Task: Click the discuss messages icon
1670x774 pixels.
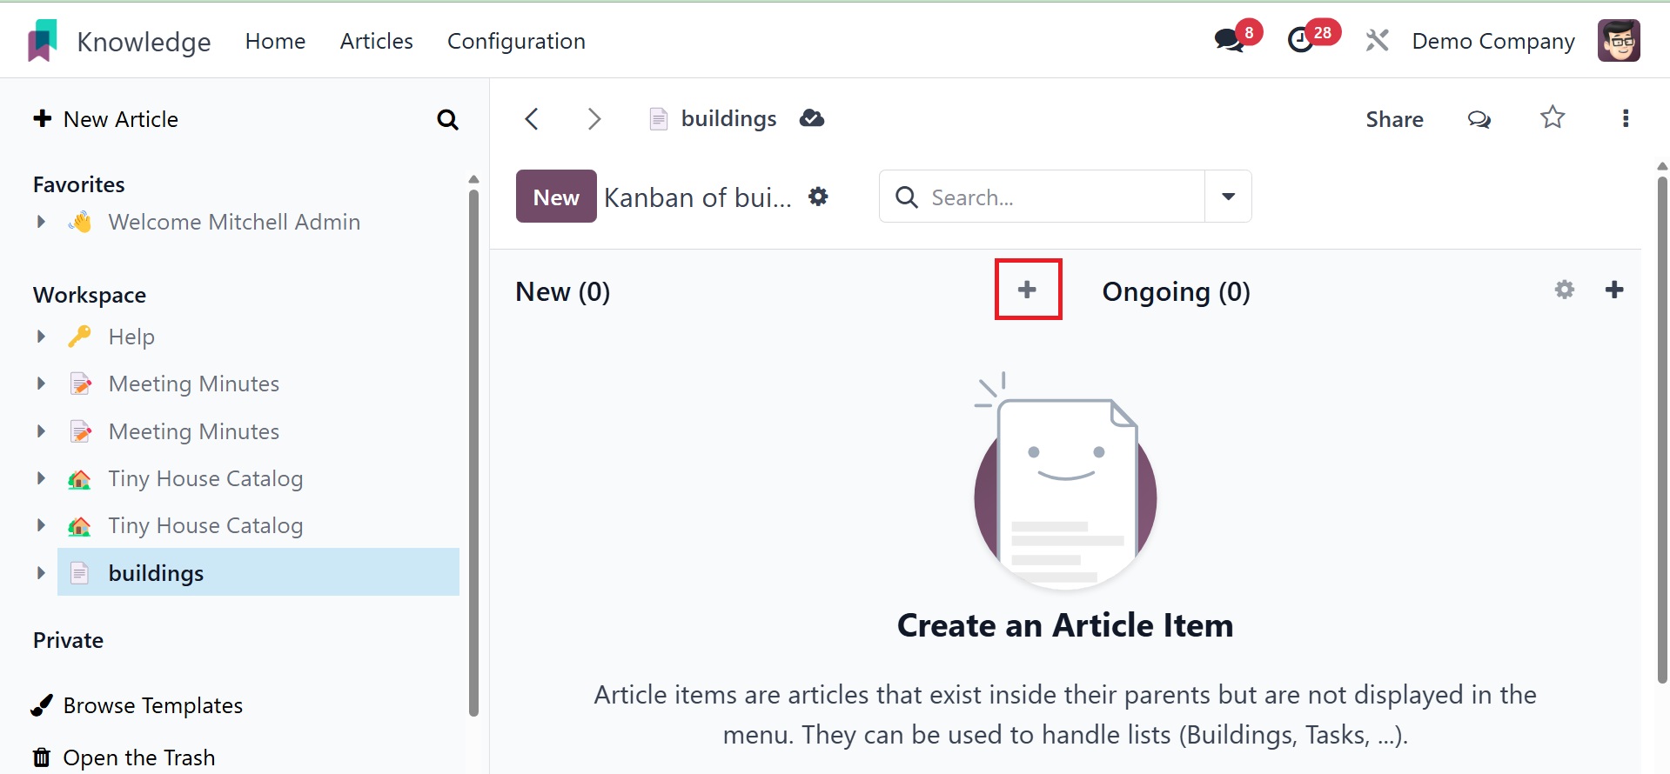Action: 1230,40
